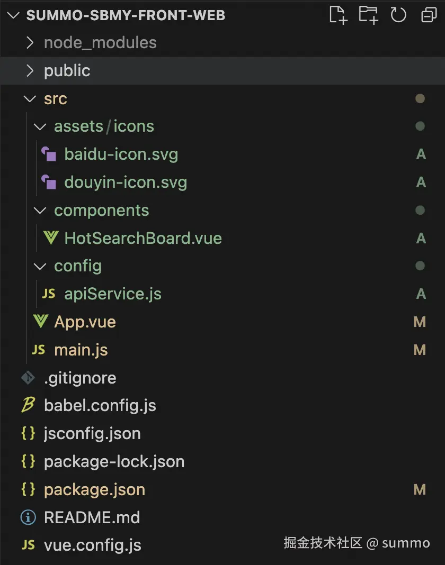Collapse the components folder
445x565 pixels.
pyautogui.click(x=40, y=211)
